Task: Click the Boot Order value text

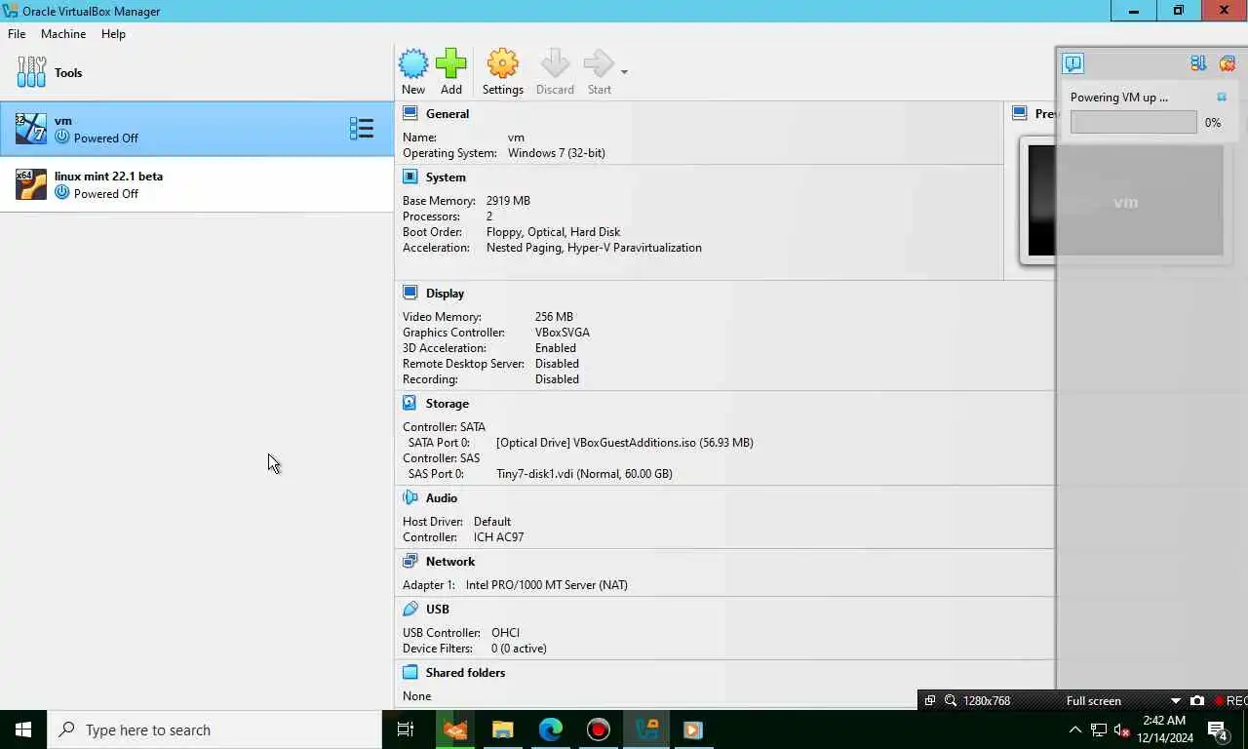Action: 553,232
